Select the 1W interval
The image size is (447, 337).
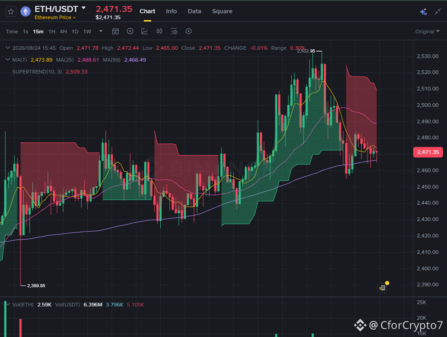(87, 32)
